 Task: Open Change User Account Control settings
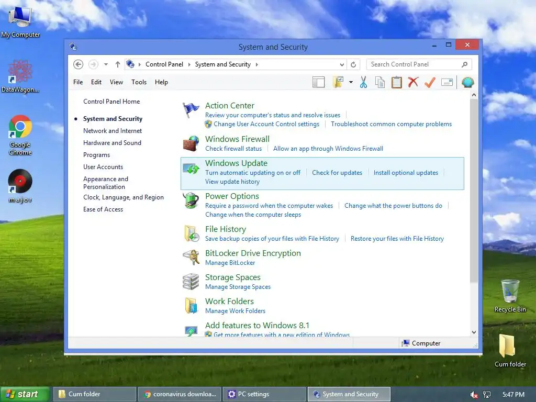[x=266, y=124]
